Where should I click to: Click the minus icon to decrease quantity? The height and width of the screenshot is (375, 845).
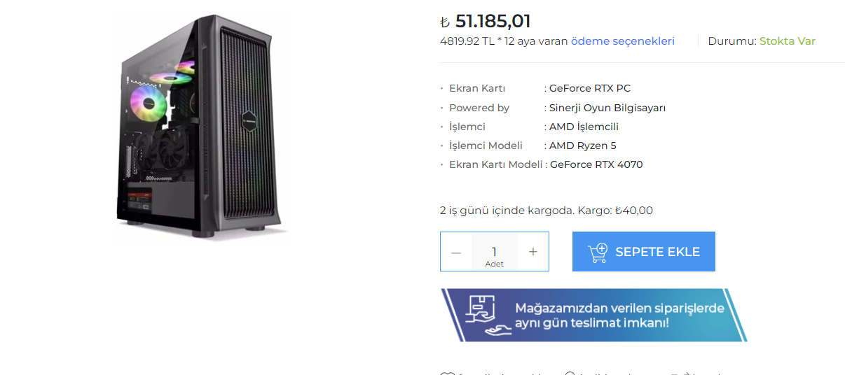tap(456, 252)
